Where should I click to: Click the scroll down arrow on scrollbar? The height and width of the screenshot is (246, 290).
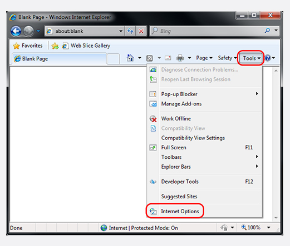click(276, 218)
